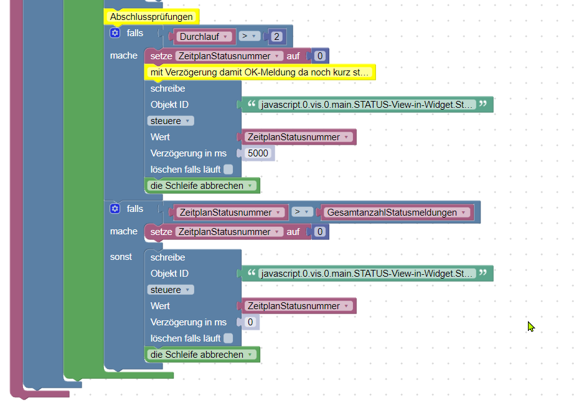Edit the 0 value in the first setze block

point(320,56)
